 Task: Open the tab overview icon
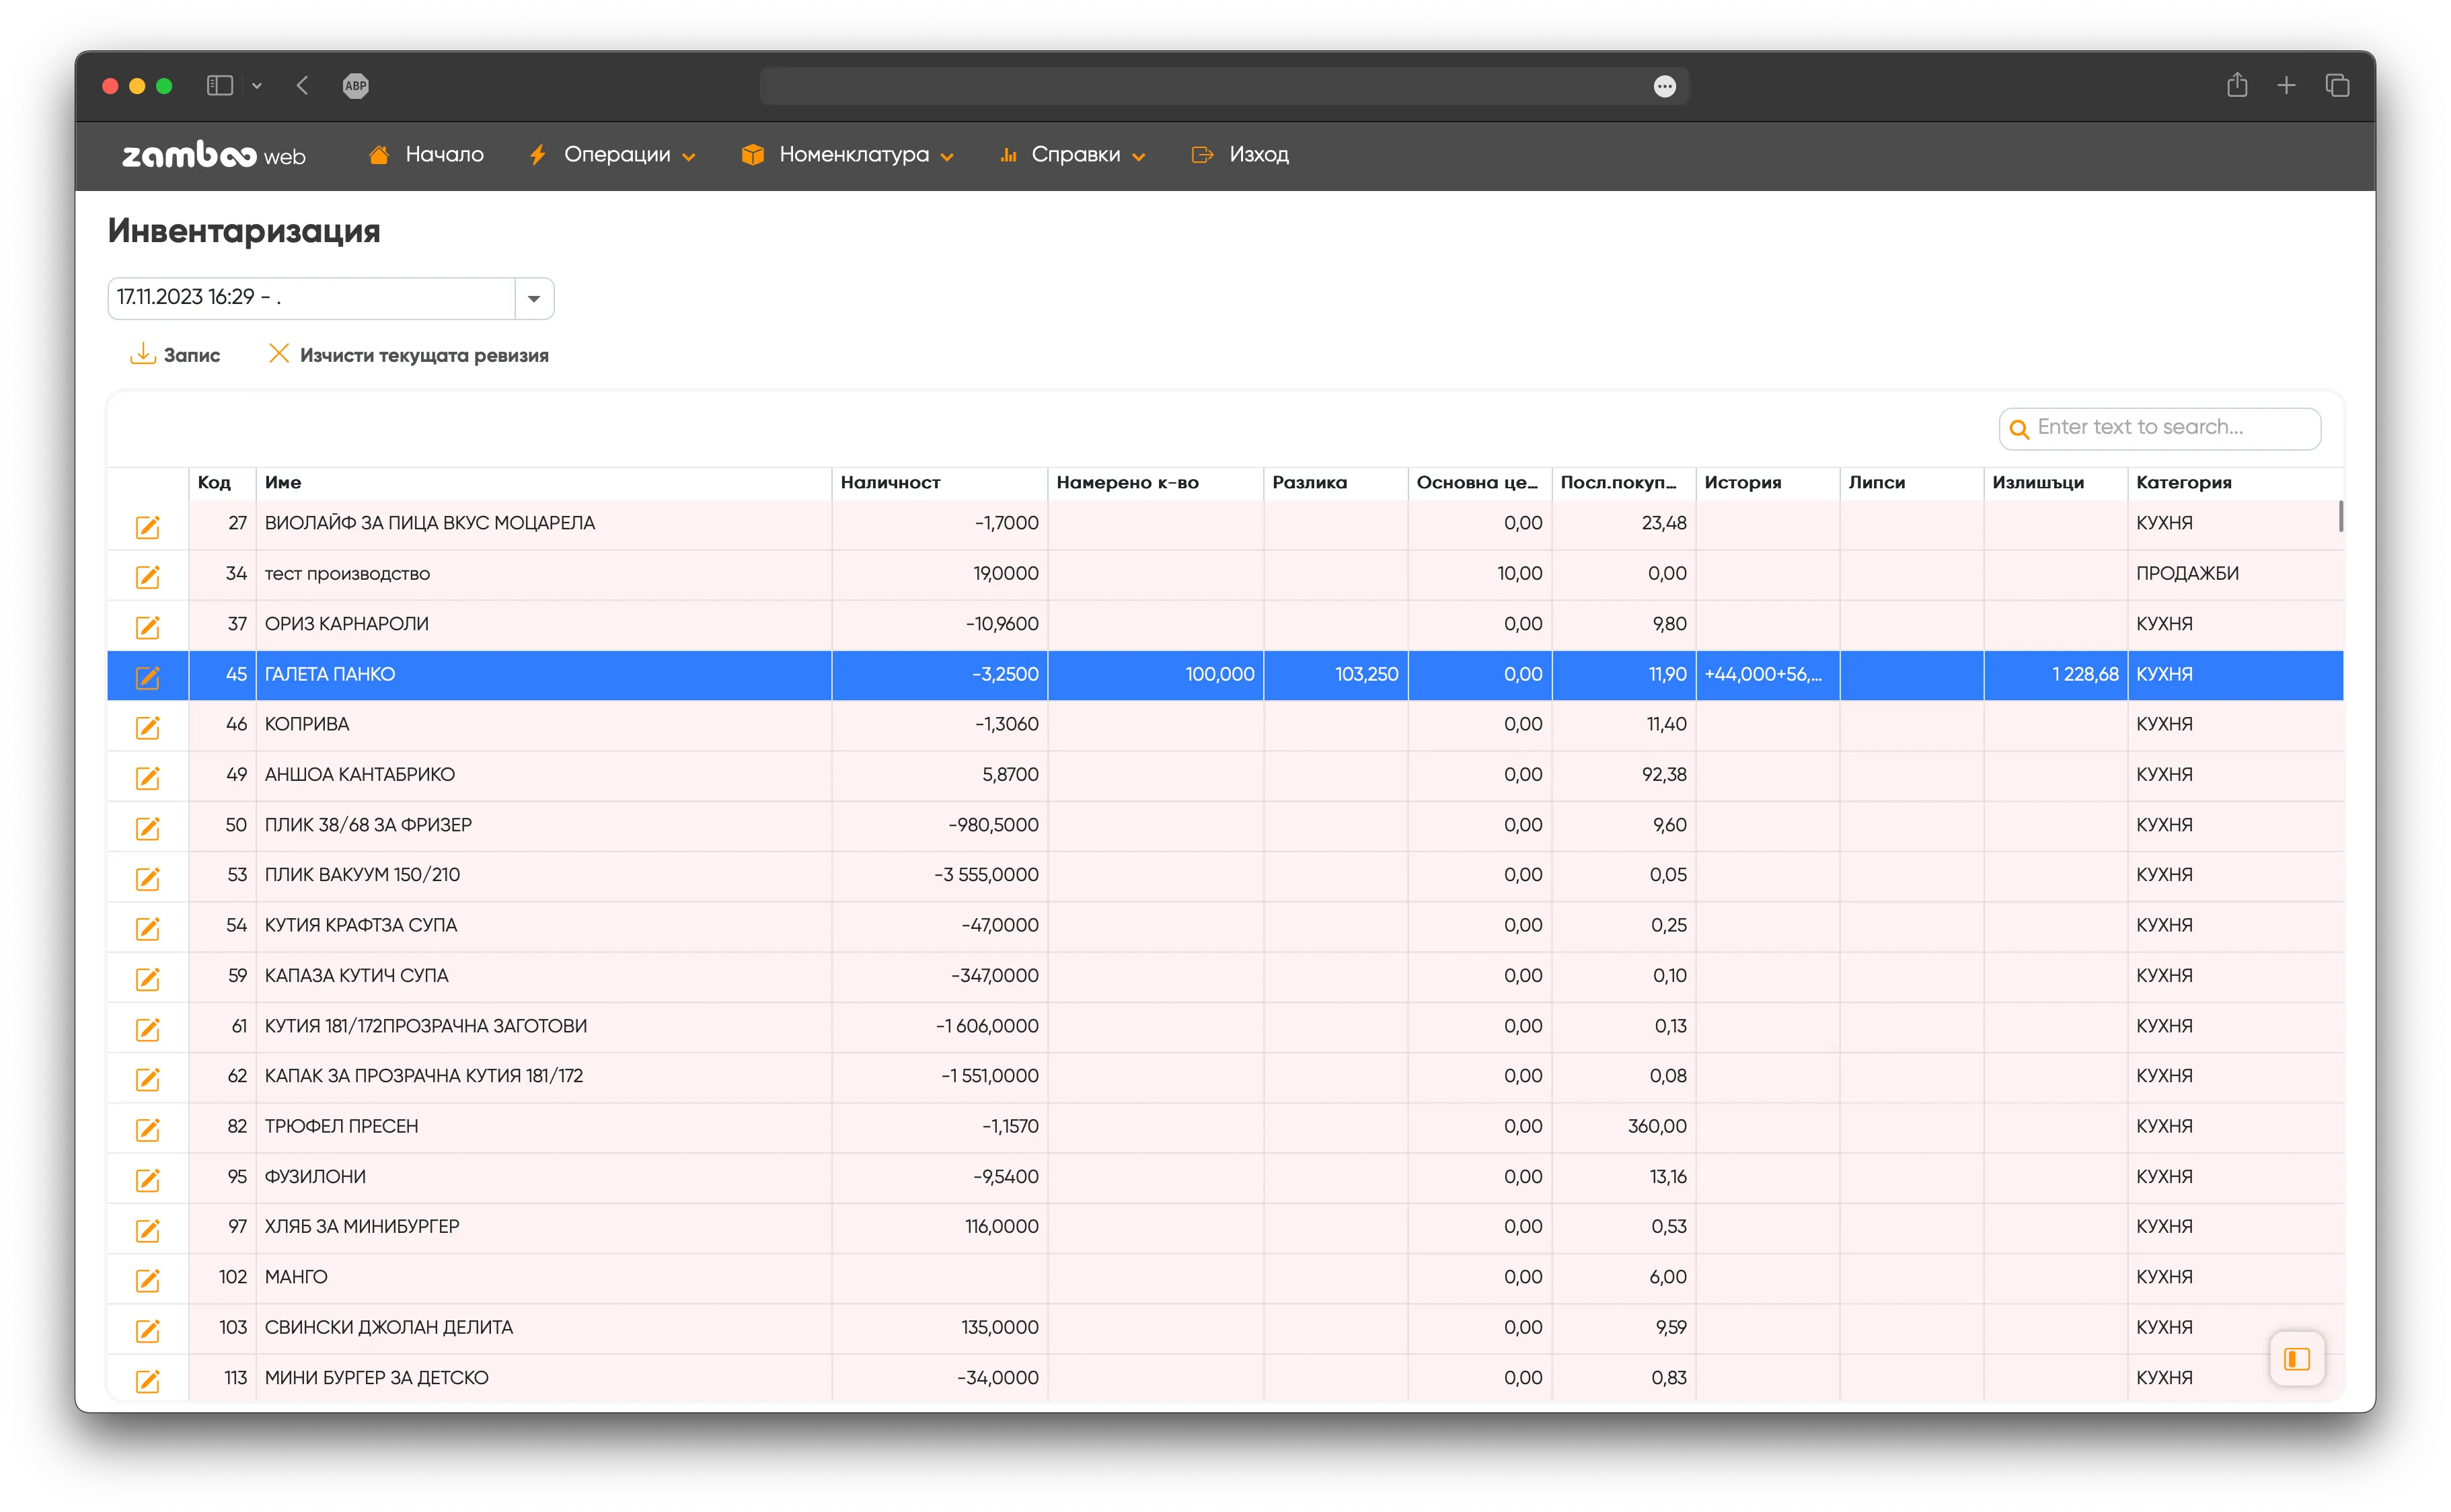[2337, 86]
